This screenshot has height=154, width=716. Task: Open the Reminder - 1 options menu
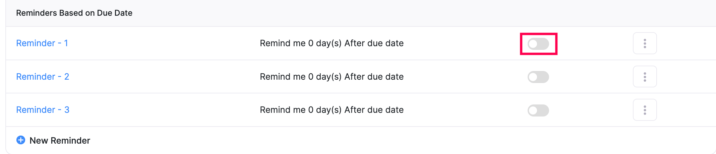click(645, 44)
